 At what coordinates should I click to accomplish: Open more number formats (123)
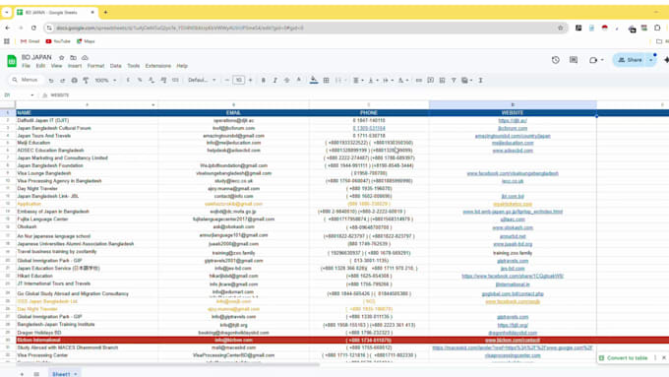[175, 81]
